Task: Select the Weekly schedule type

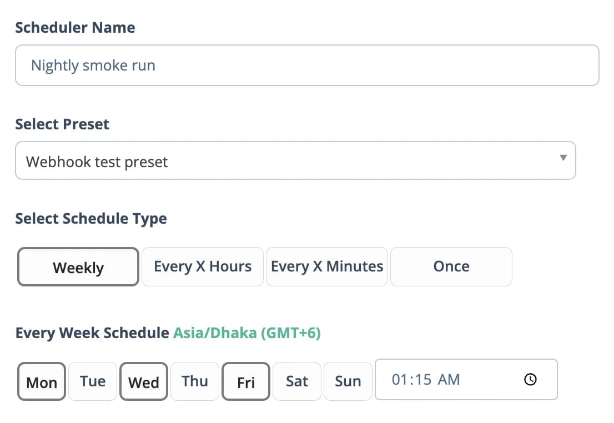Action: click(x=78, y=266)
